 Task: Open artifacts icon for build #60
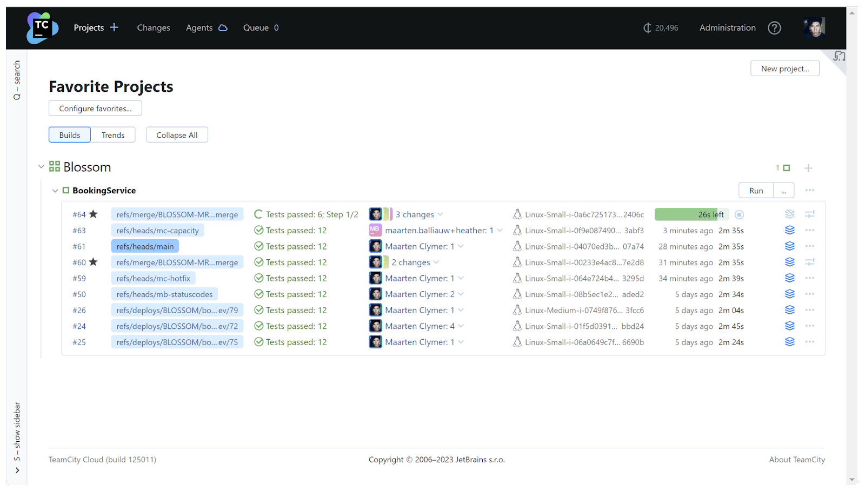pyautogui.click(x=790, y=262)
